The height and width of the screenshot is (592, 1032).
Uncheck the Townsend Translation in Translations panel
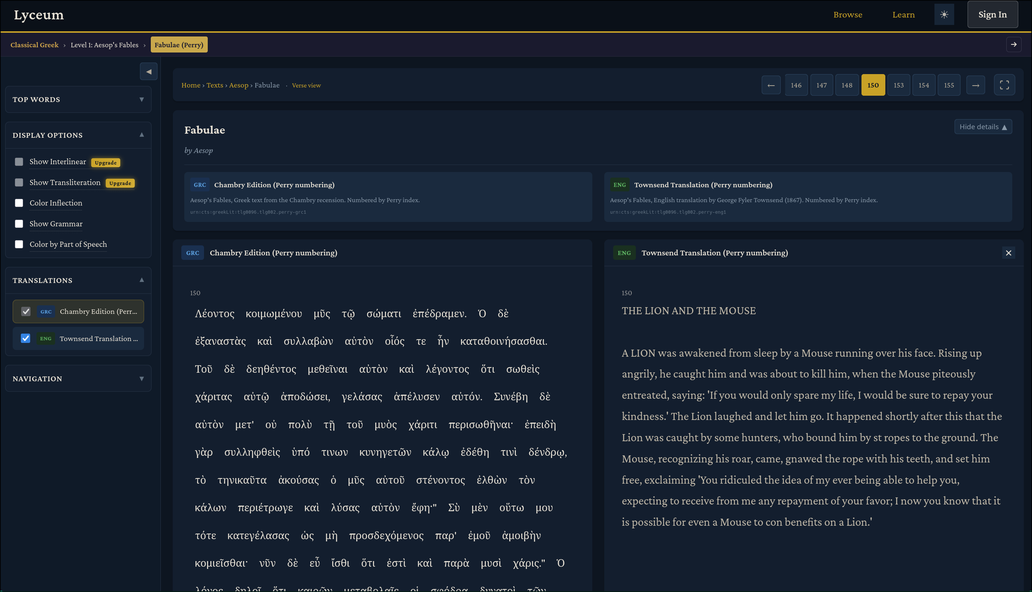coord(25,338)
